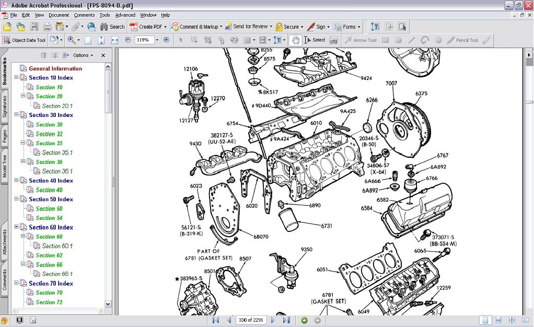This screenshot has height=327, width=534.
Task: Open the zoom percentage dropdown arrow
Action: pos(156,40)
